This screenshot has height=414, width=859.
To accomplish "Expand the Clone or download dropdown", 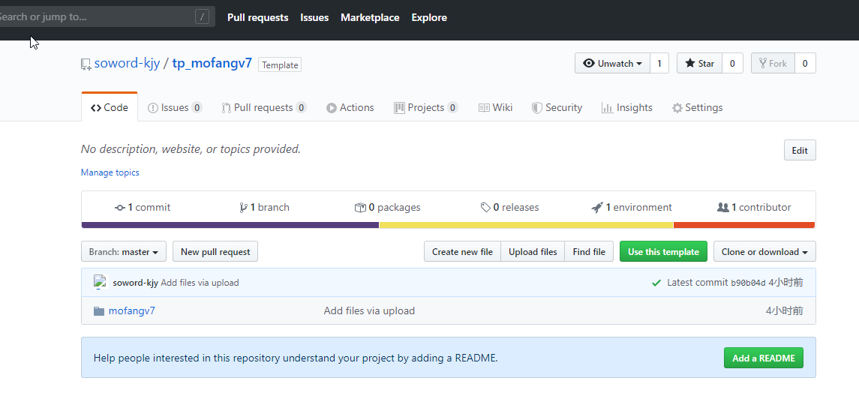I will tap(764, 252).
